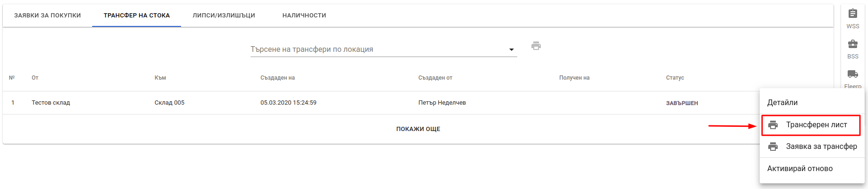Screen dimensions: 868x189
Task: Click the printer icon next to Трансферен лист
Action: [x=773, y=125]
